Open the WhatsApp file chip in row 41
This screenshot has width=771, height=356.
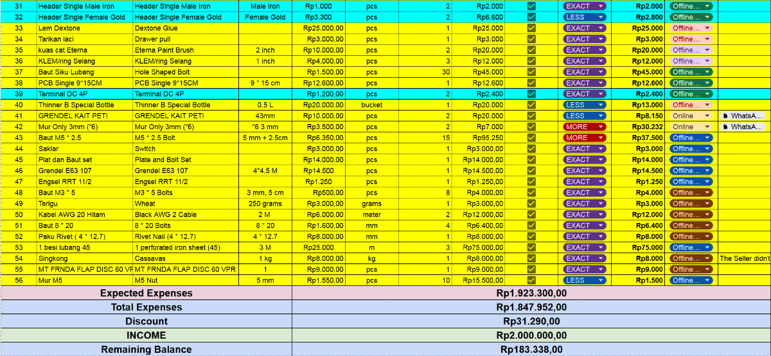click(743, 116)
